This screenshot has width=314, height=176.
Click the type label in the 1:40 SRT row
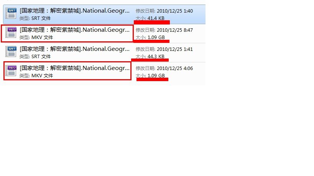click(35, 18)
